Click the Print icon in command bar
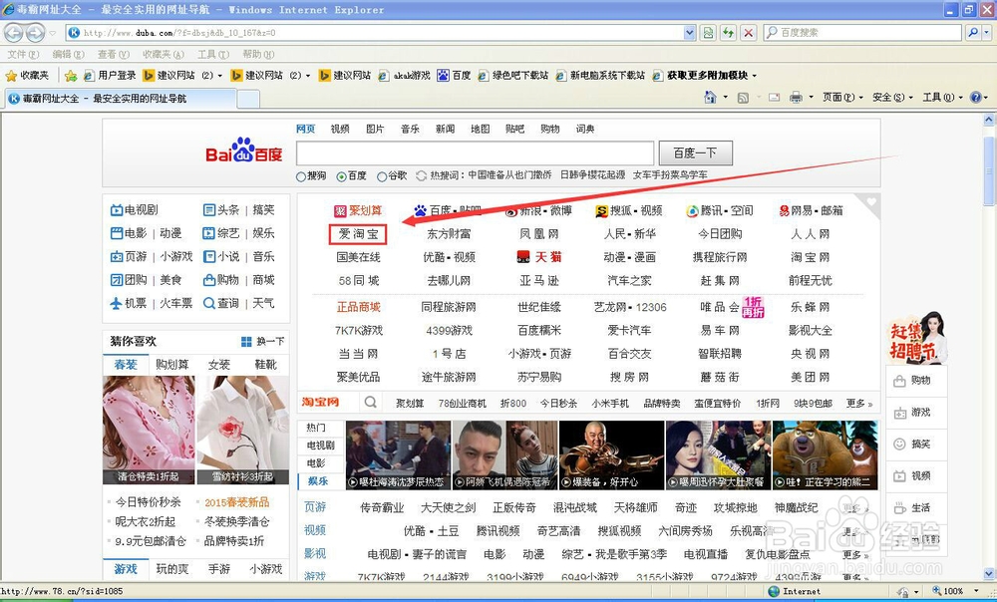 tap(796, 98)
